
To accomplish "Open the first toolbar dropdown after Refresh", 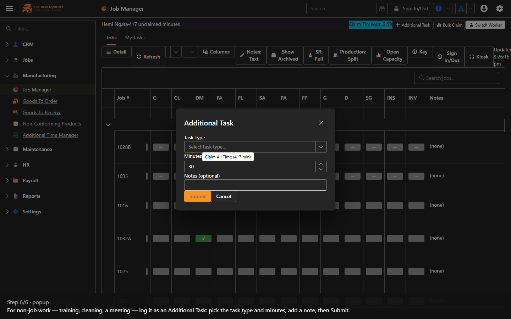I will pyautogui.click(x=176, y=52).
